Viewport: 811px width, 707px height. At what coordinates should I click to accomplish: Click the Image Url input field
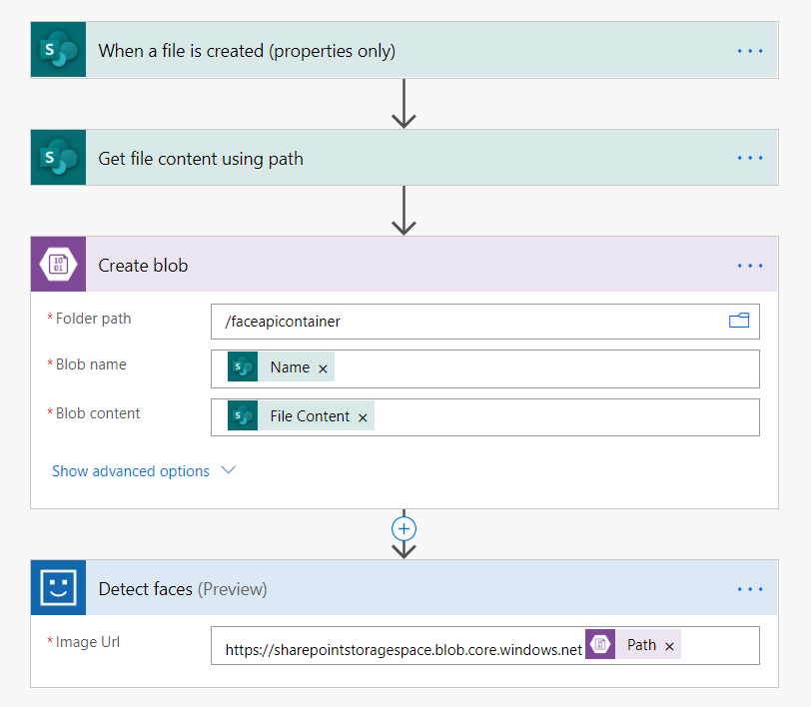[719, 646]
